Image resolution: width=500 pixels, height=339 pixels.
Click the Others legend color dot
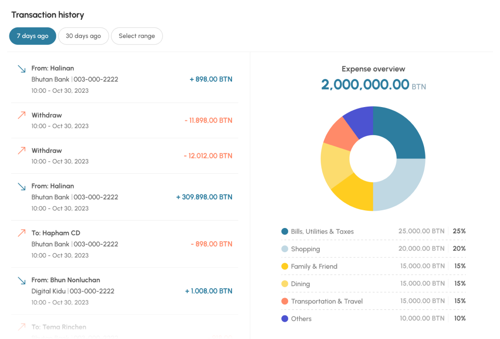[x=285, y=319]
